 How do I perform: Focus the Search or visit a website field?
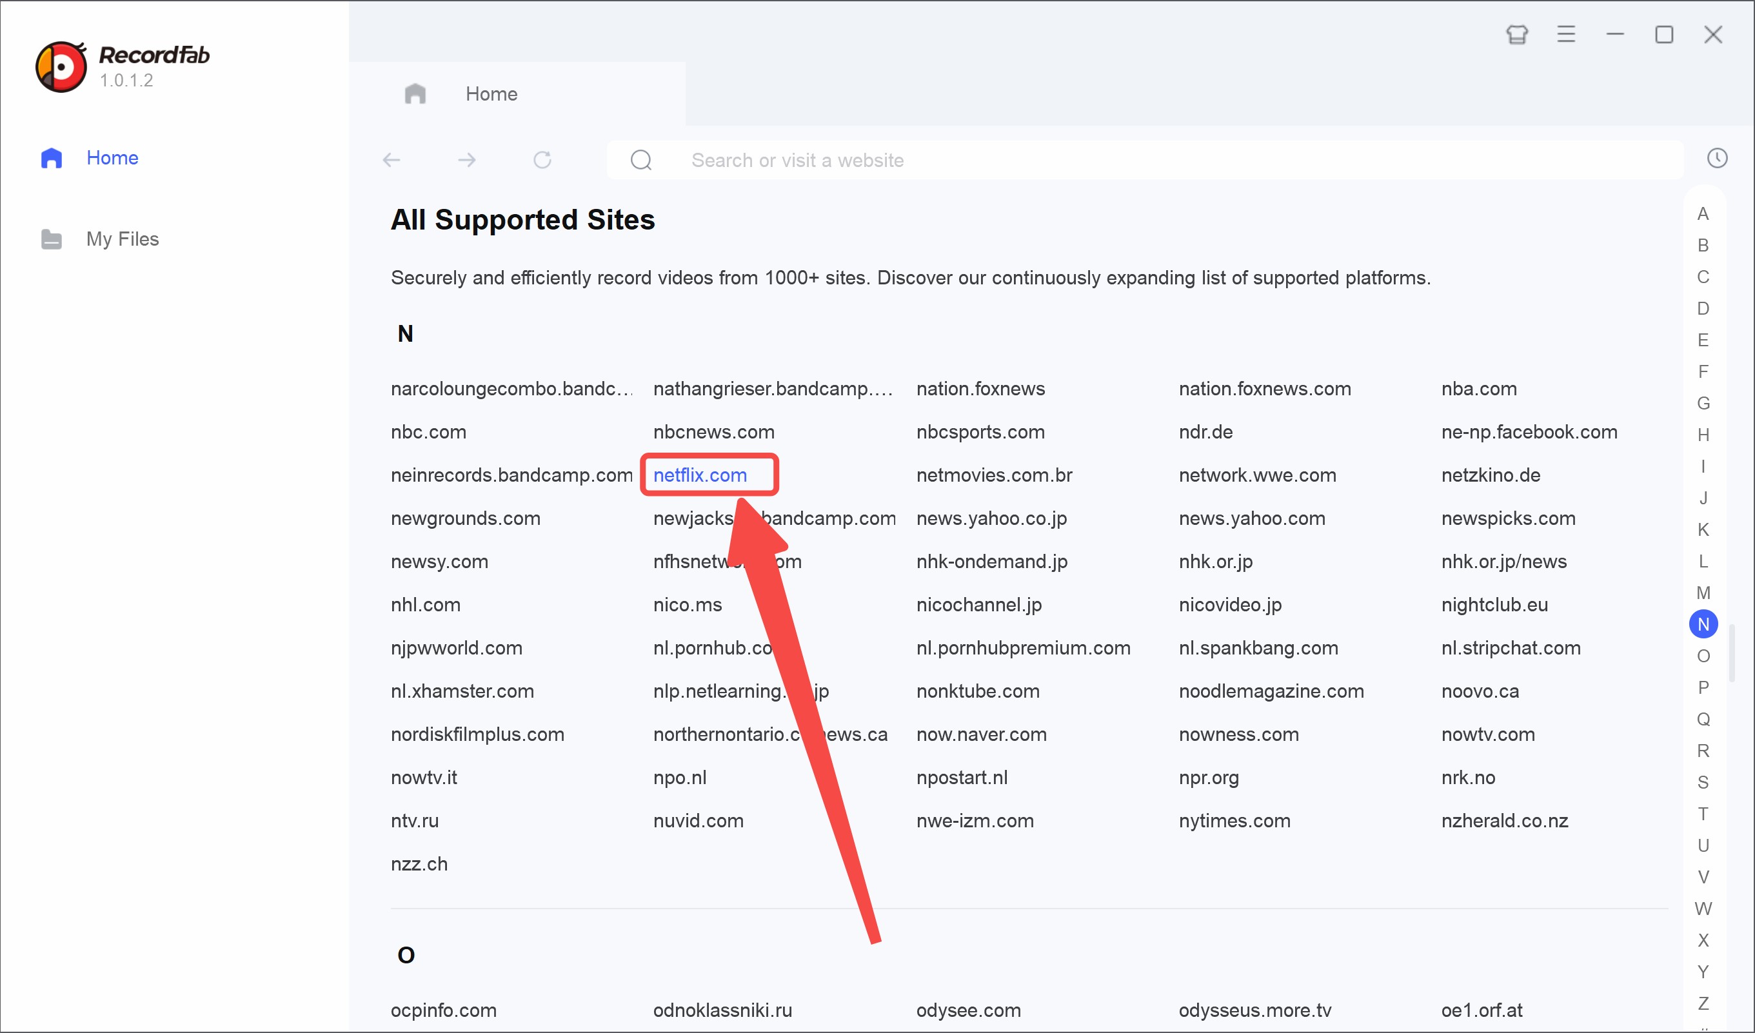tap(1145, 160)
